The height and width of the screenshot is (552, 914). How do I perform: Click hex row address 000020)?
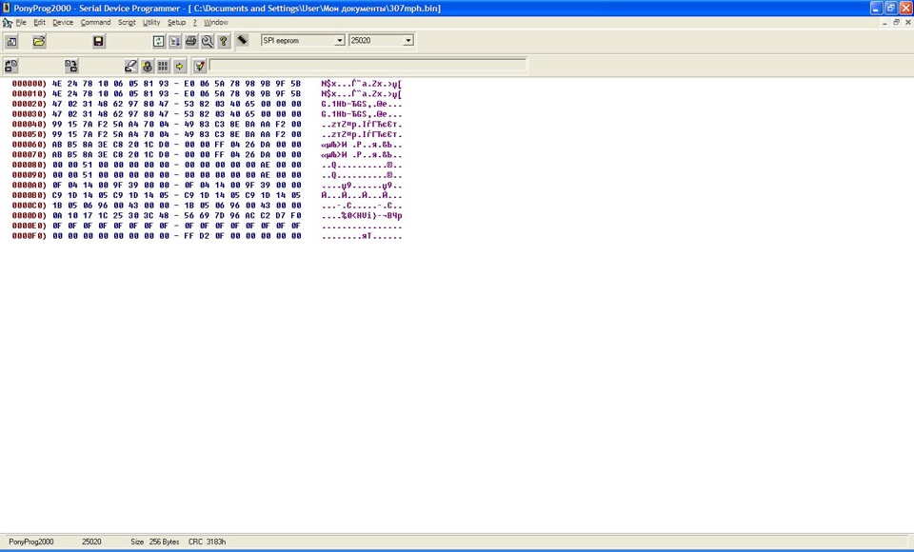coord(30,105)
